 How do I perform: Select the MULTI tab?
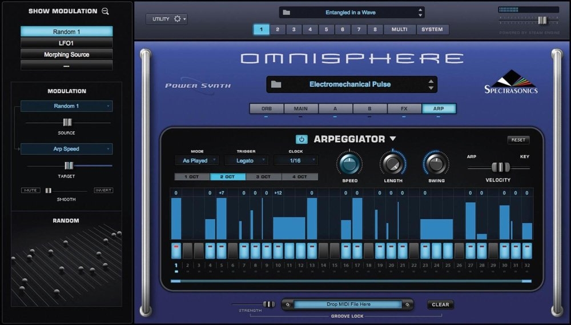pyautogui.click(x=399, y=29)
